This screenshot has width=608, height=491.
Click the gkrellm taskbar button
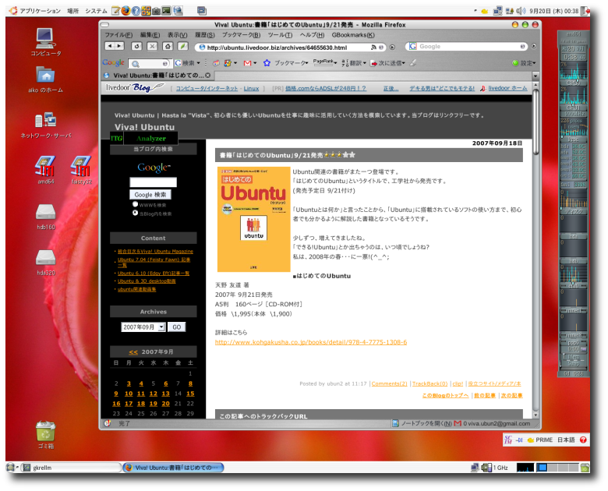point(71,468)
